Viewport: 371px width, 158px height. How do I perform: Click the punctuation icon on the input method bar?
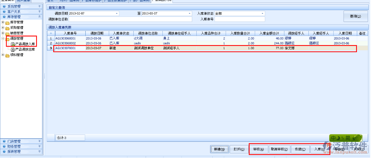click(x=342, y=138)
